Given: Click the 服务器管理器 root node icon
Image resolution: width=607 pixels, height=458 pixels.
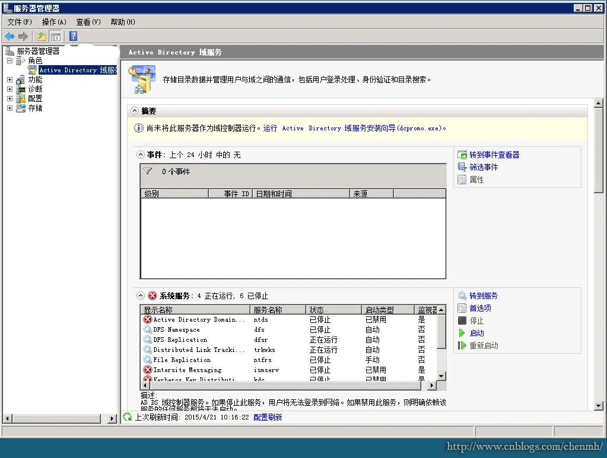Looking at the screenshot, I should [9, 51].
